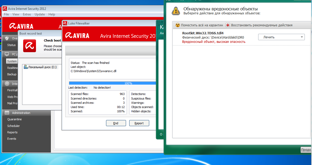Click the Avira icon in Boot record test
Screen dimensions: 312x165
pos(30,46)
